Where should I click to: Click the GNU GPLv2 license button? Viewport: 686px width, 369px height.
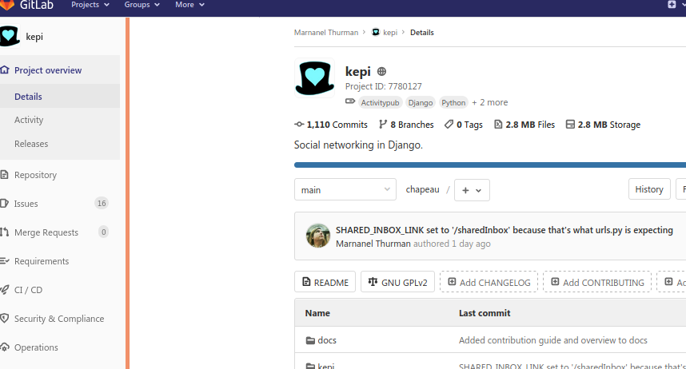point(397,282)
